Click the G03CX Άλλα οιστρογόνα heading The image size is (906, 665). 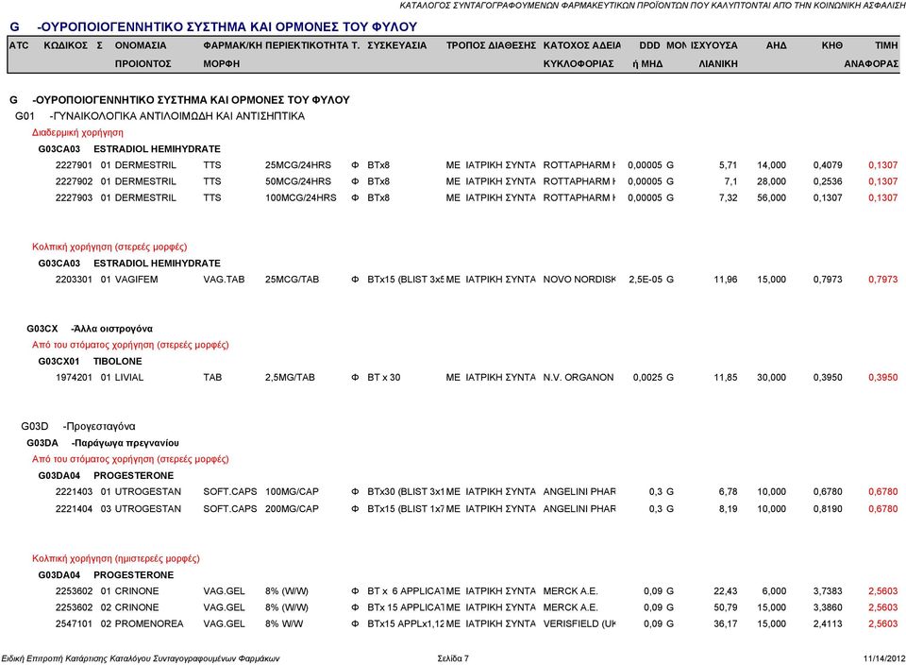[90, 329]
